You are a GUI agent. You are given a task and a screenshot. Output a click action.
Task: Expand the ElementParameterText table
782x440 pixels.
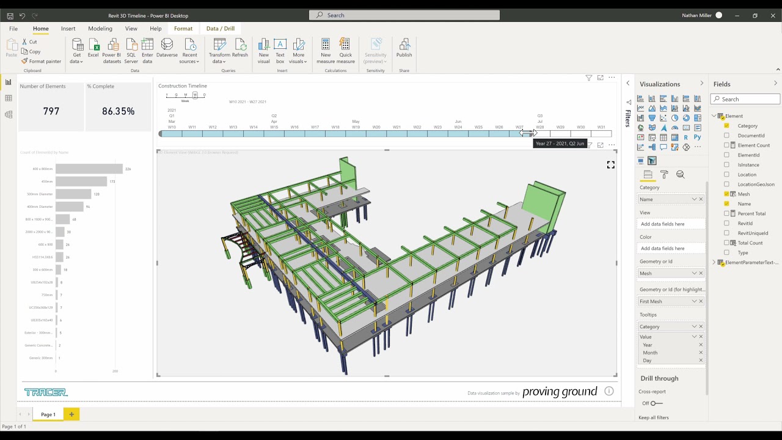tap(714, 263)
